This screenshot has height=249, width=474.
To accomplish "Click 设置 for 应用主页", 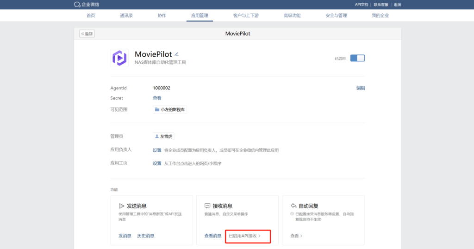I will point(157,163).
